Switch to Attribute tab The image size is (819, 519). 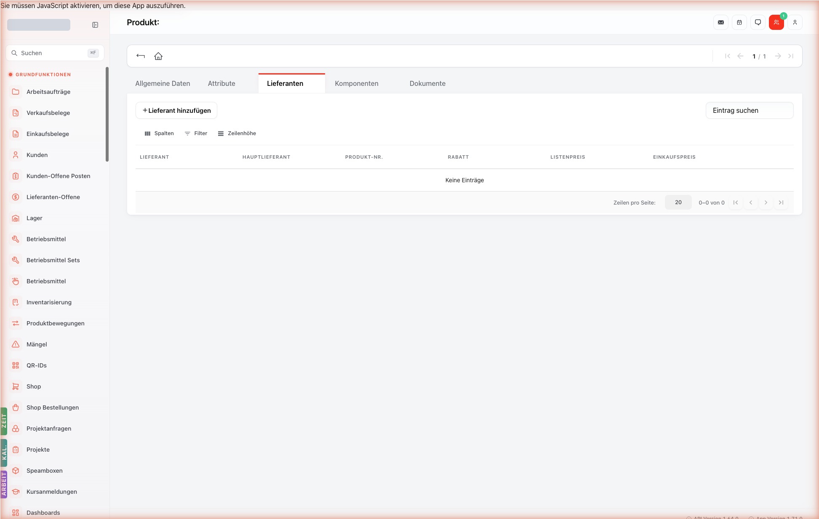pos(221,83)
